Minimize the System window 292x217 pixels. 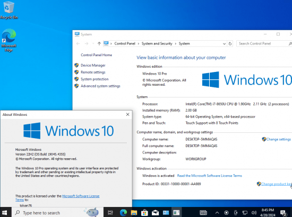pyautogui.click(x=265, y=34)
